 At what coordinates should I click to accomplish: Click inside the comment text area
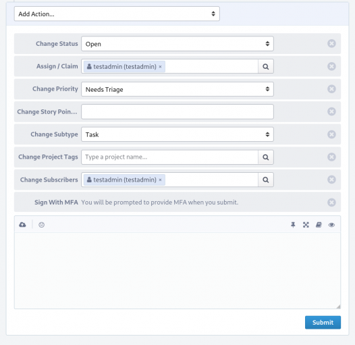tap(177, 271)
